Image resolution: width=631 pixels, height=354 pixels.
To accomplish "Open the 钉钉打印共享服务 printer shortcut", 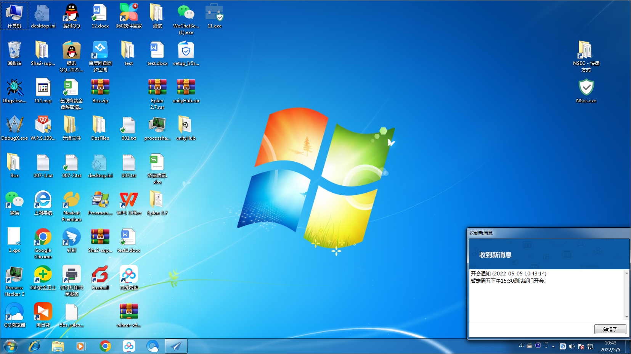I will pos(72,281).
